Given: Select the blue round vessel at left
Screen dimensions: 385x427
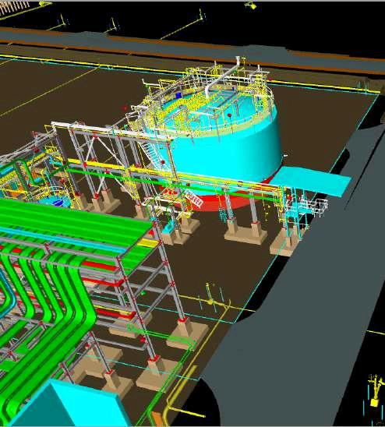Looking at the screenshot, I should (x=57, y=203).
